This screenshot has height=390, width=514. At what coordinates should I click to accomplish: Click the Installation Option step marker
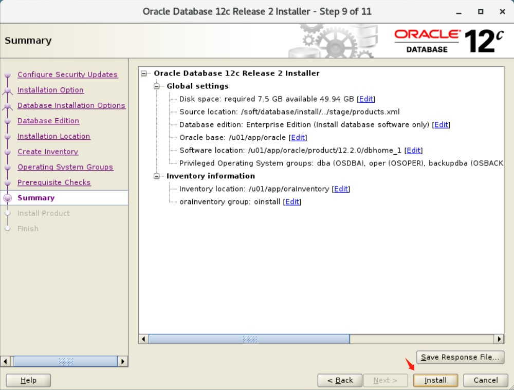(x=8, y=90)
